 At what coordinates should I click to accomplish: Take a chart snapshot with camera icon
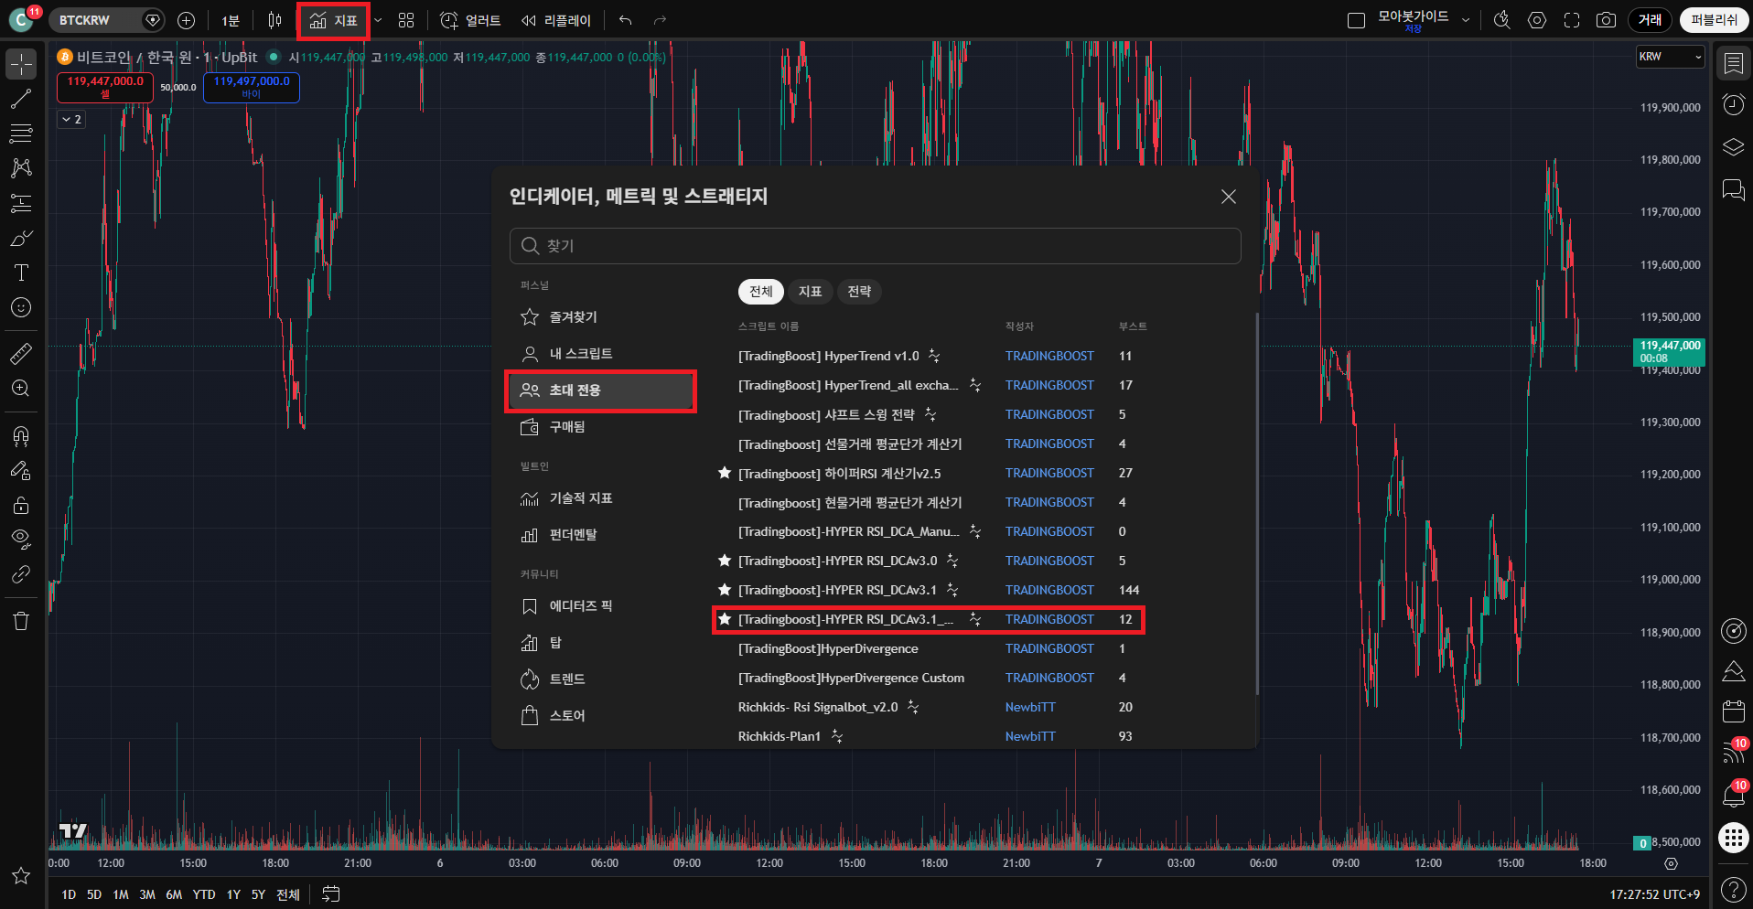1606,20
